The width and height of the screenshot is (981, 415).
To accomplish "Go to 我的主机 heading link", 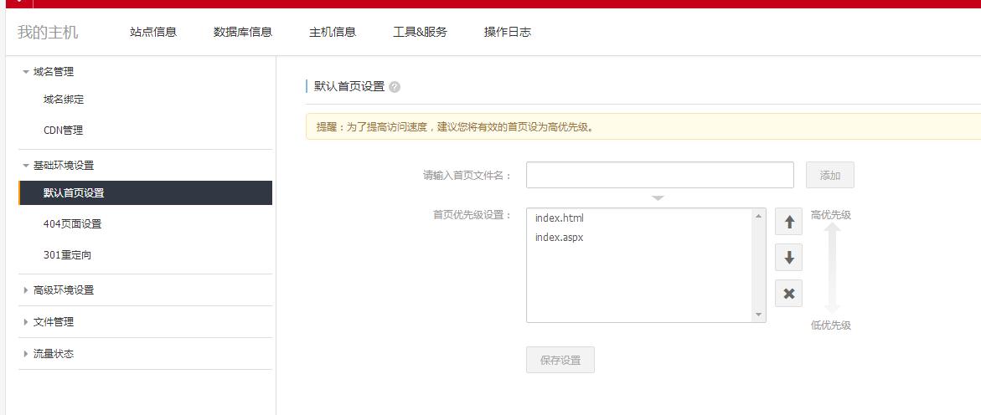I will (x=49, y=32).
